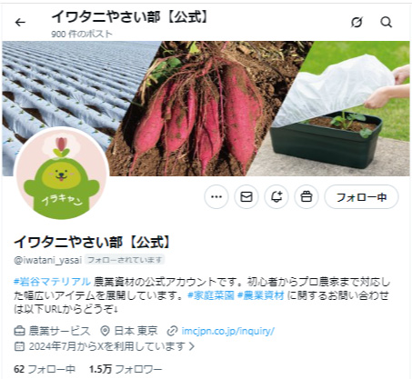Visit the imcjpn.co.jp/inquiry/ website link
The height and width of the screenshot is (379, 412).
(227, 331)
